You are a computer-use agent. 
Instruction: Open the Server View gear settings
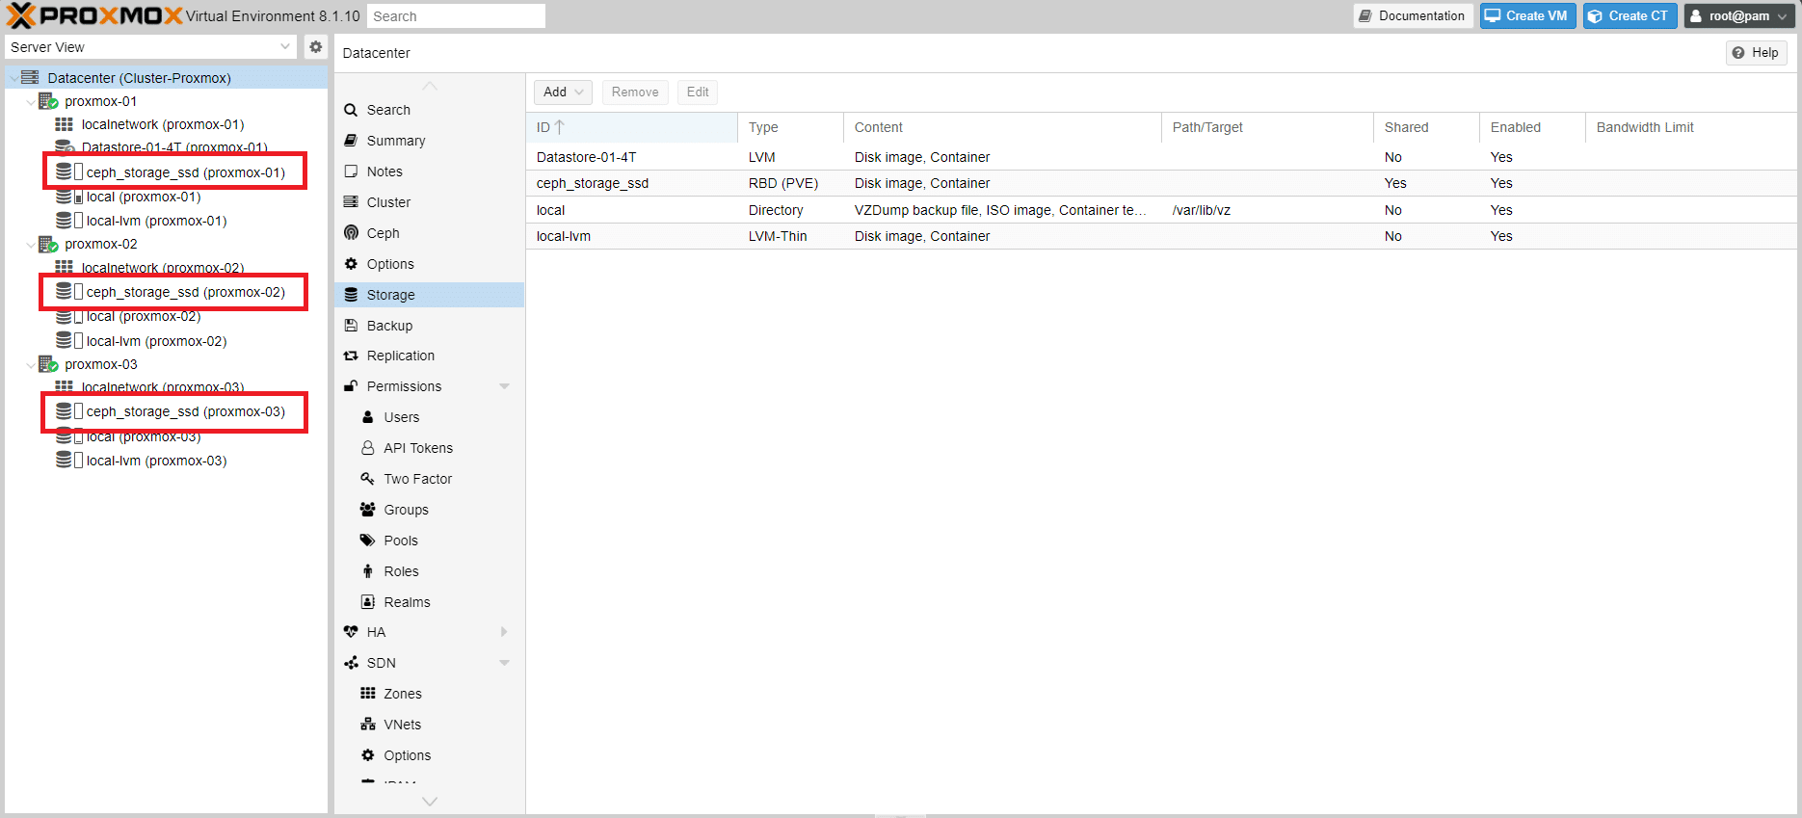316,46
